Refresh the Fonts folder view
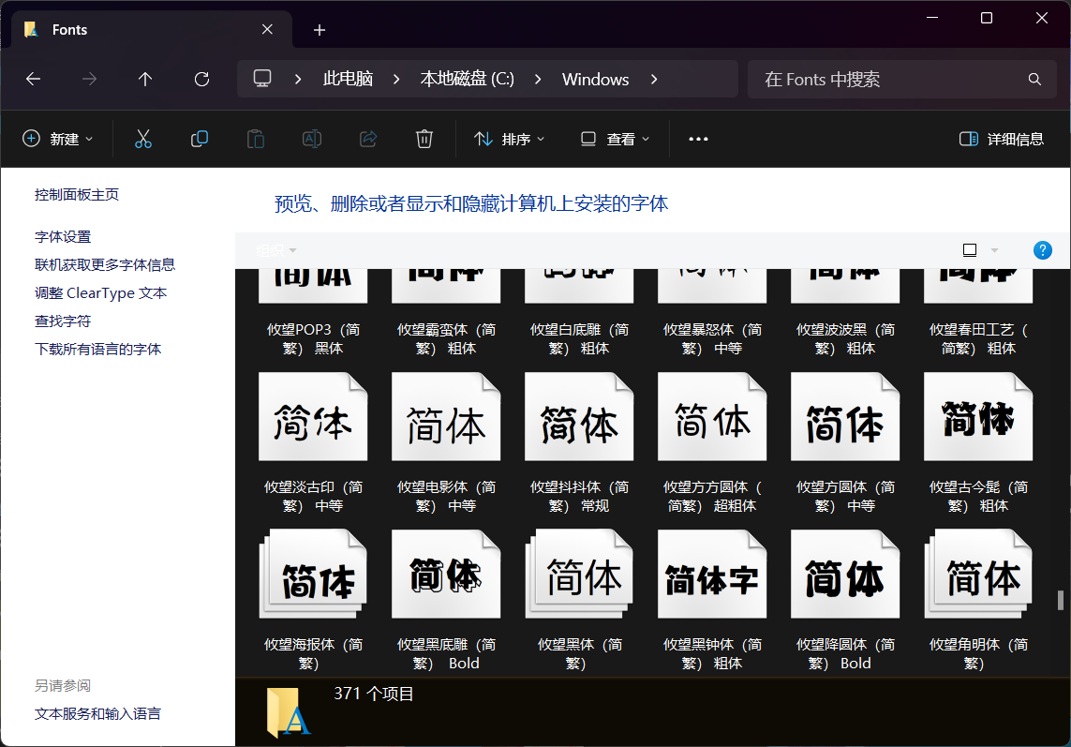Viewport: 1071px width, 747px height. click(x=201, y=80)
